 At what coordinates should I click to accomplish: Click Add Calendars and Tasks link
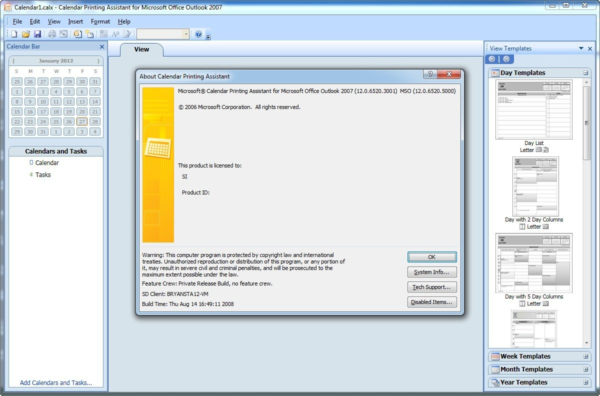(x=56, y=382)
